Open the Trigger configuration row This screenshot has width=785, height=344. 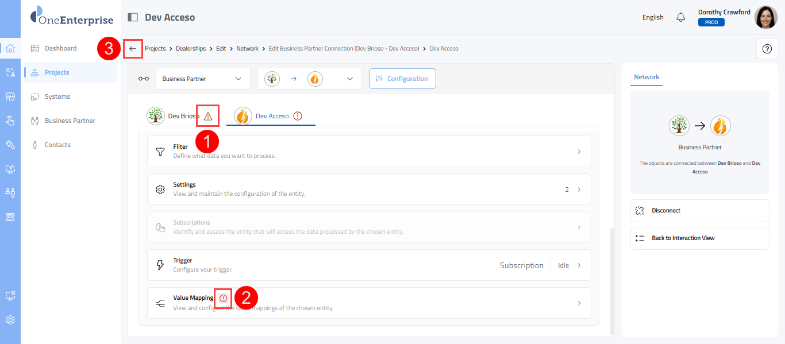[x=369, y=265]
